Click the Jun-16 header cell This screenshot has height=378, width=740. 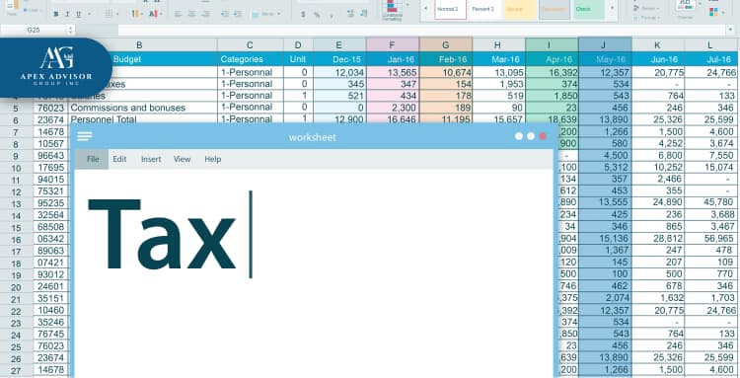coord(658,59)
